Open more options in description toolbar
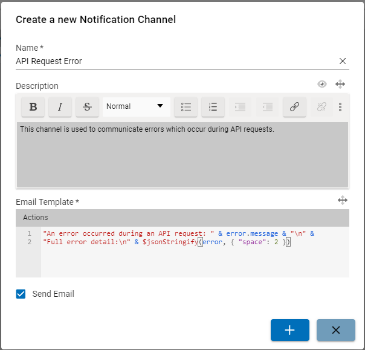The height and width of the screenshot is (350, 365). tap(340, 107)
